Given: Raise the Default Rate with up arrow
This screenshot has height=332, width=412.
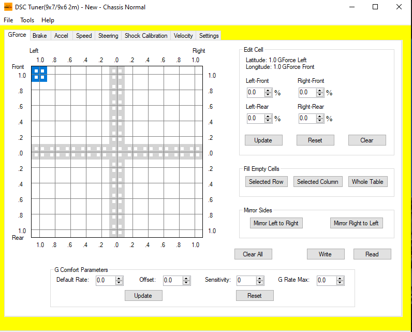Looking at the screenshot, I should pyautogui.click(x=119, y=278).
